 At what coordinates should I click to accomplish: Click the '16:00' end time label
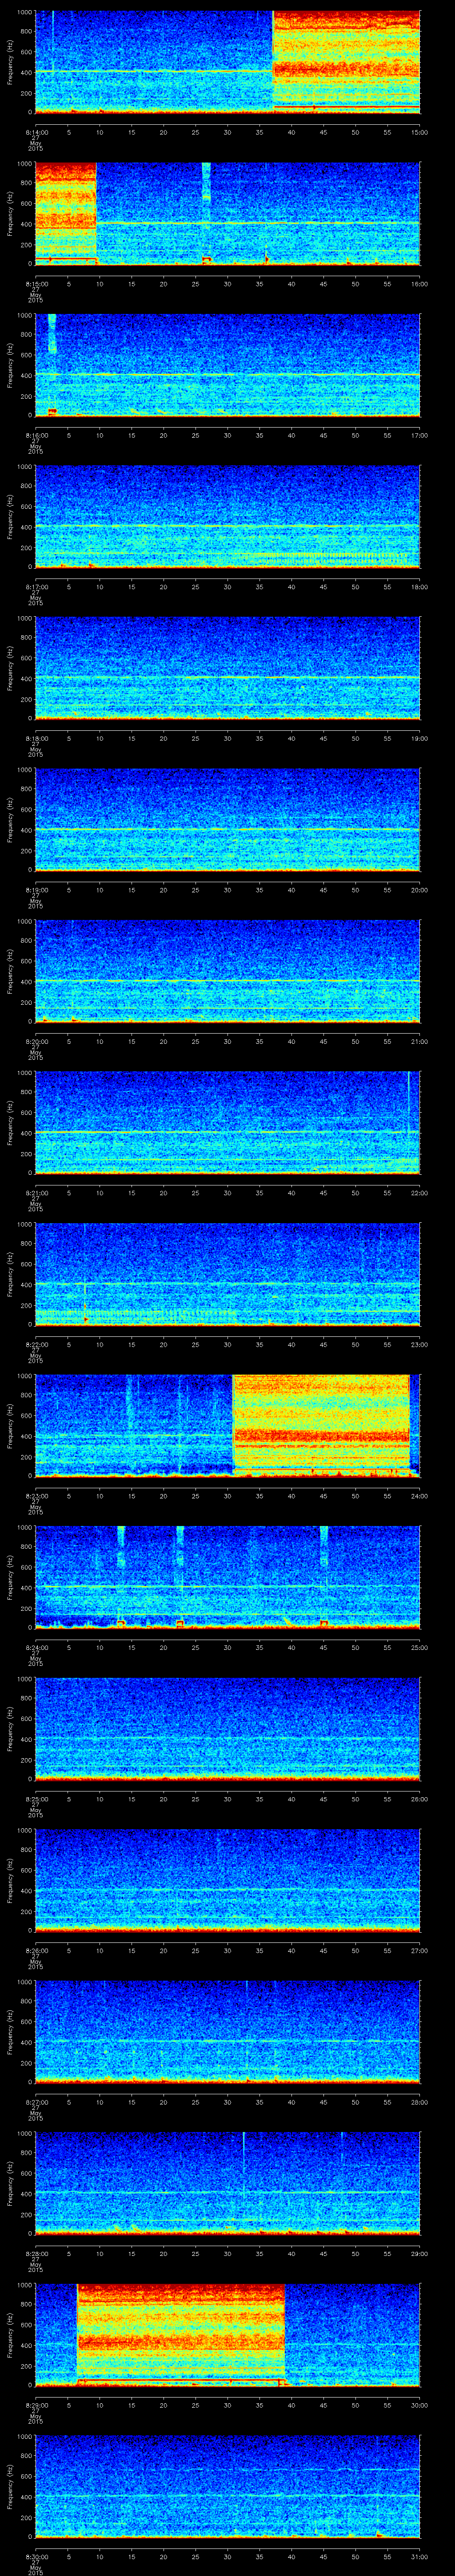tap(419, 284)
